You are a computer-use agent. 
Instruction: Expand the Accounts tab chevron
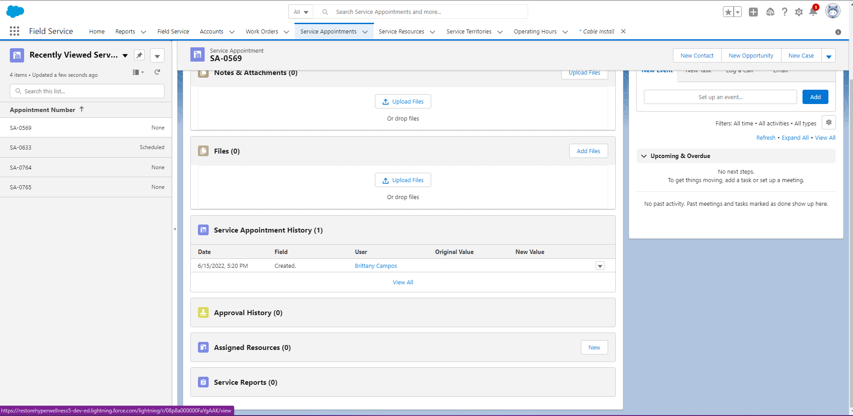click(x=232, y=32)
